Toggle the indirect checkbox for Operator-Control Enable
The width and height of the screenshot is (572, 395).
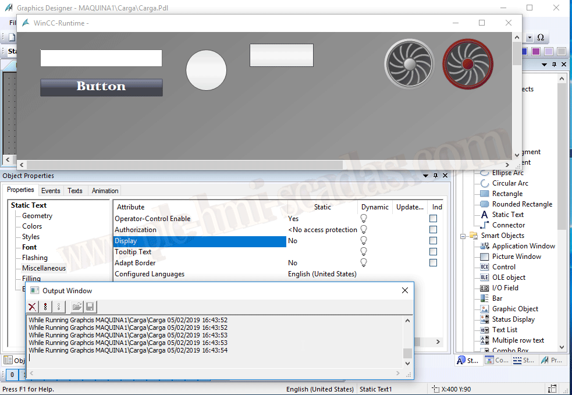click(x=433, y=219)
